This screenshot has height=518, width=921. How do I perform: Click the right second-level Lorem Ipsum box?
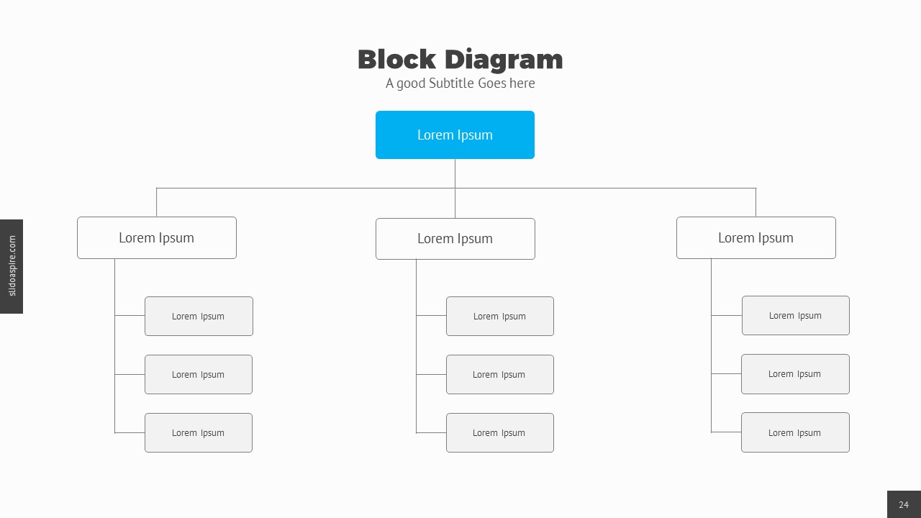756,237
